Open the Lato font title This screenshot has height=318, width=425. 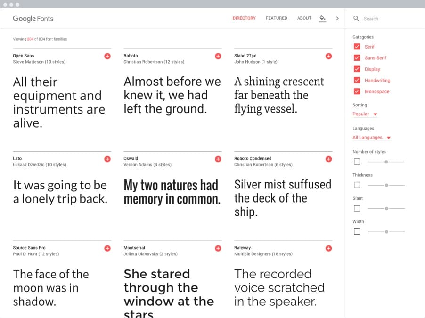point(17,159)
